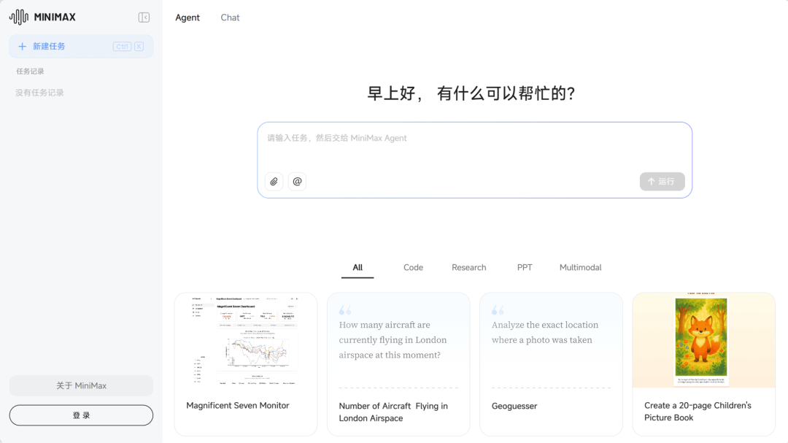788x443 pixels.
Task: Click the 登录 login button
Action: coord(81,415)
